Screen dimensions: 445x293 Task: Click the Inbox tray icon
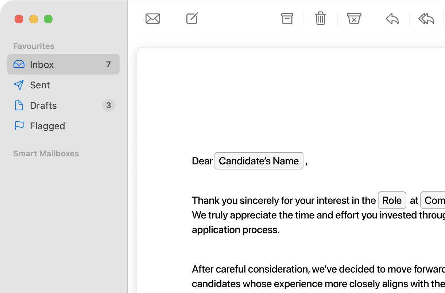click(x=19, y=64)
